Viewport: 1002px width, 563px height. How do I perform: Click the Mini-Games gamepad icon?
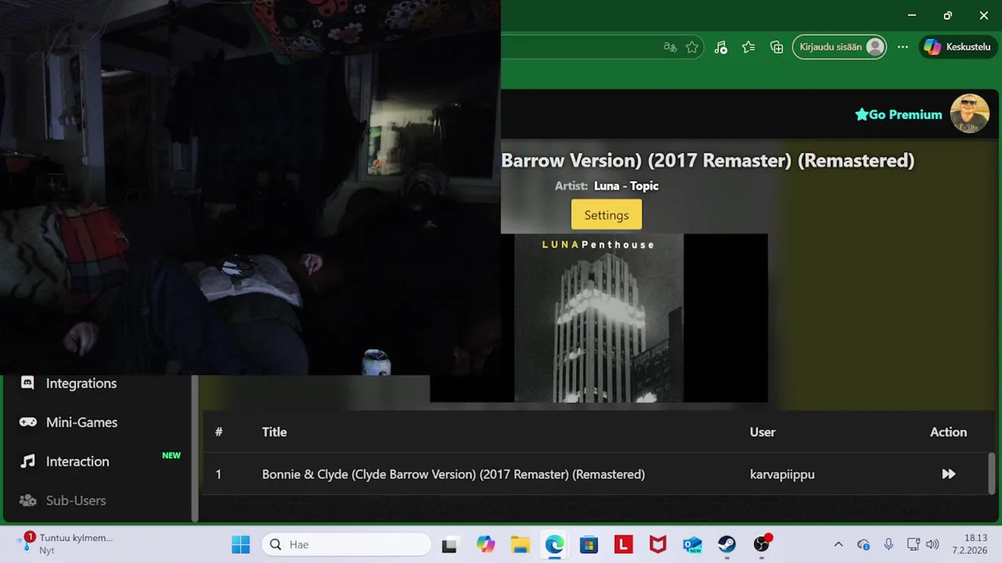pyautogui.click(x=27, y=422)
